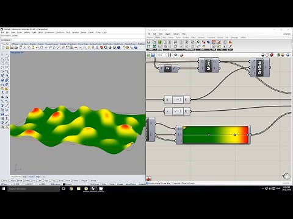This screenshot has width=293, height=219.
Task: Click the Undo icon in Rhino toolbar
Action: (37, 47)
